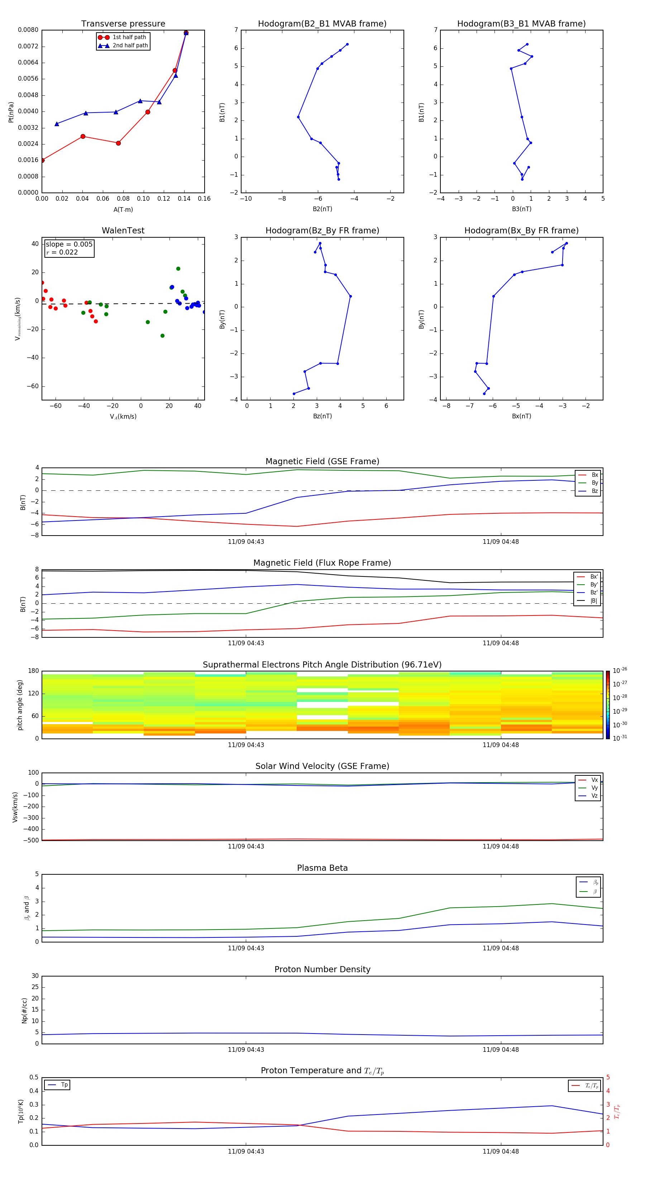
Task: Click the Suprathermal Electrons Pitch Angle Distribution title
Action: click(322, 665)
